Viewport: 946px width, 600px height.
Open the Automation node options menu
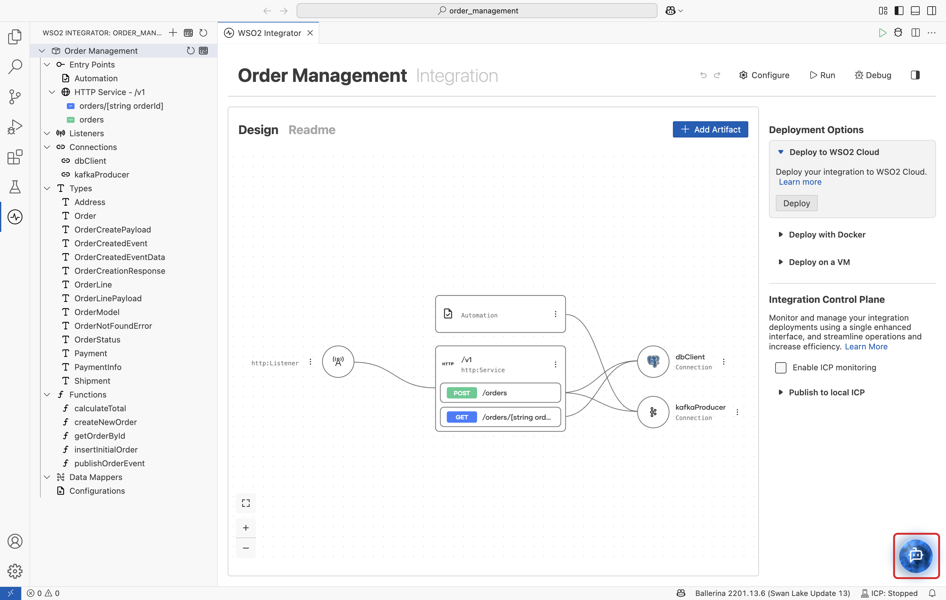point(555,314)
